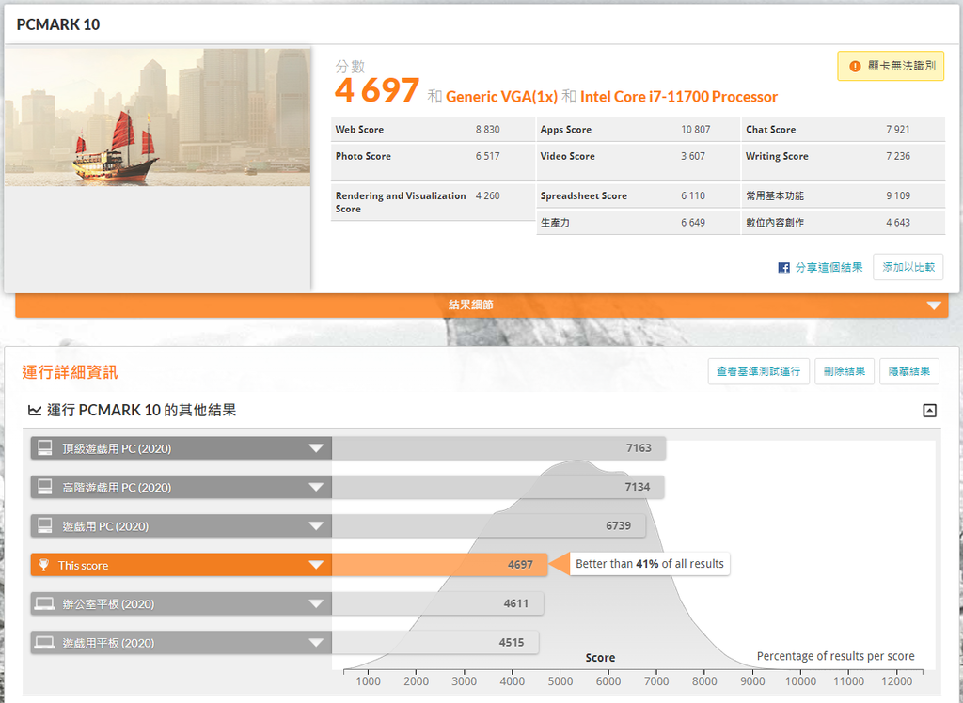Click the 運行詳細資訊 heading

[70, 372]
